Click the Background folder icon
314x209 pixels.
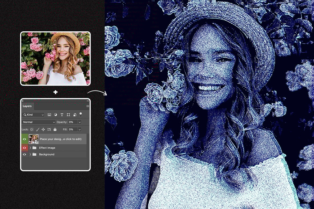[34, 154]
